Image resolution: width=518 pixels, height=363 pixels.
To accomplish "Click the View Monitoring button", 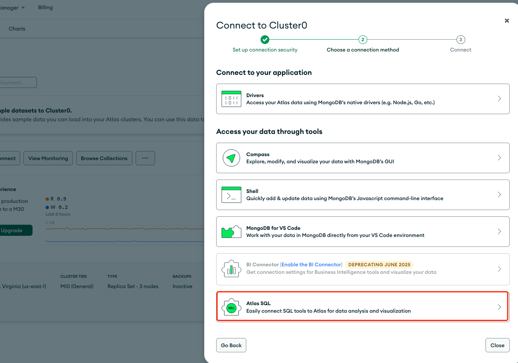I will (48, 158).
